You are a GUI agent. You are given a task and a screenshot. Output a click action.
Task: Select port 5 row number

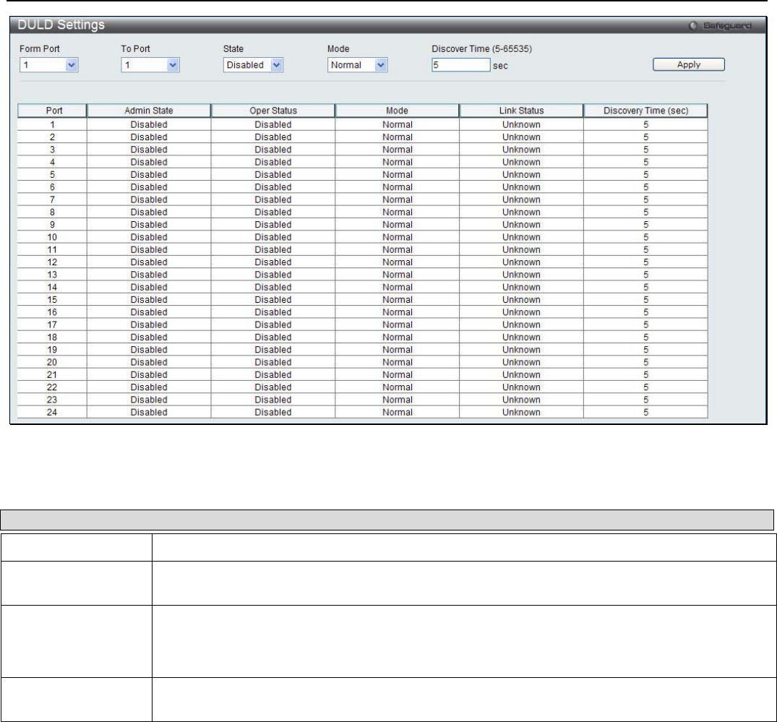coord(52,174)
